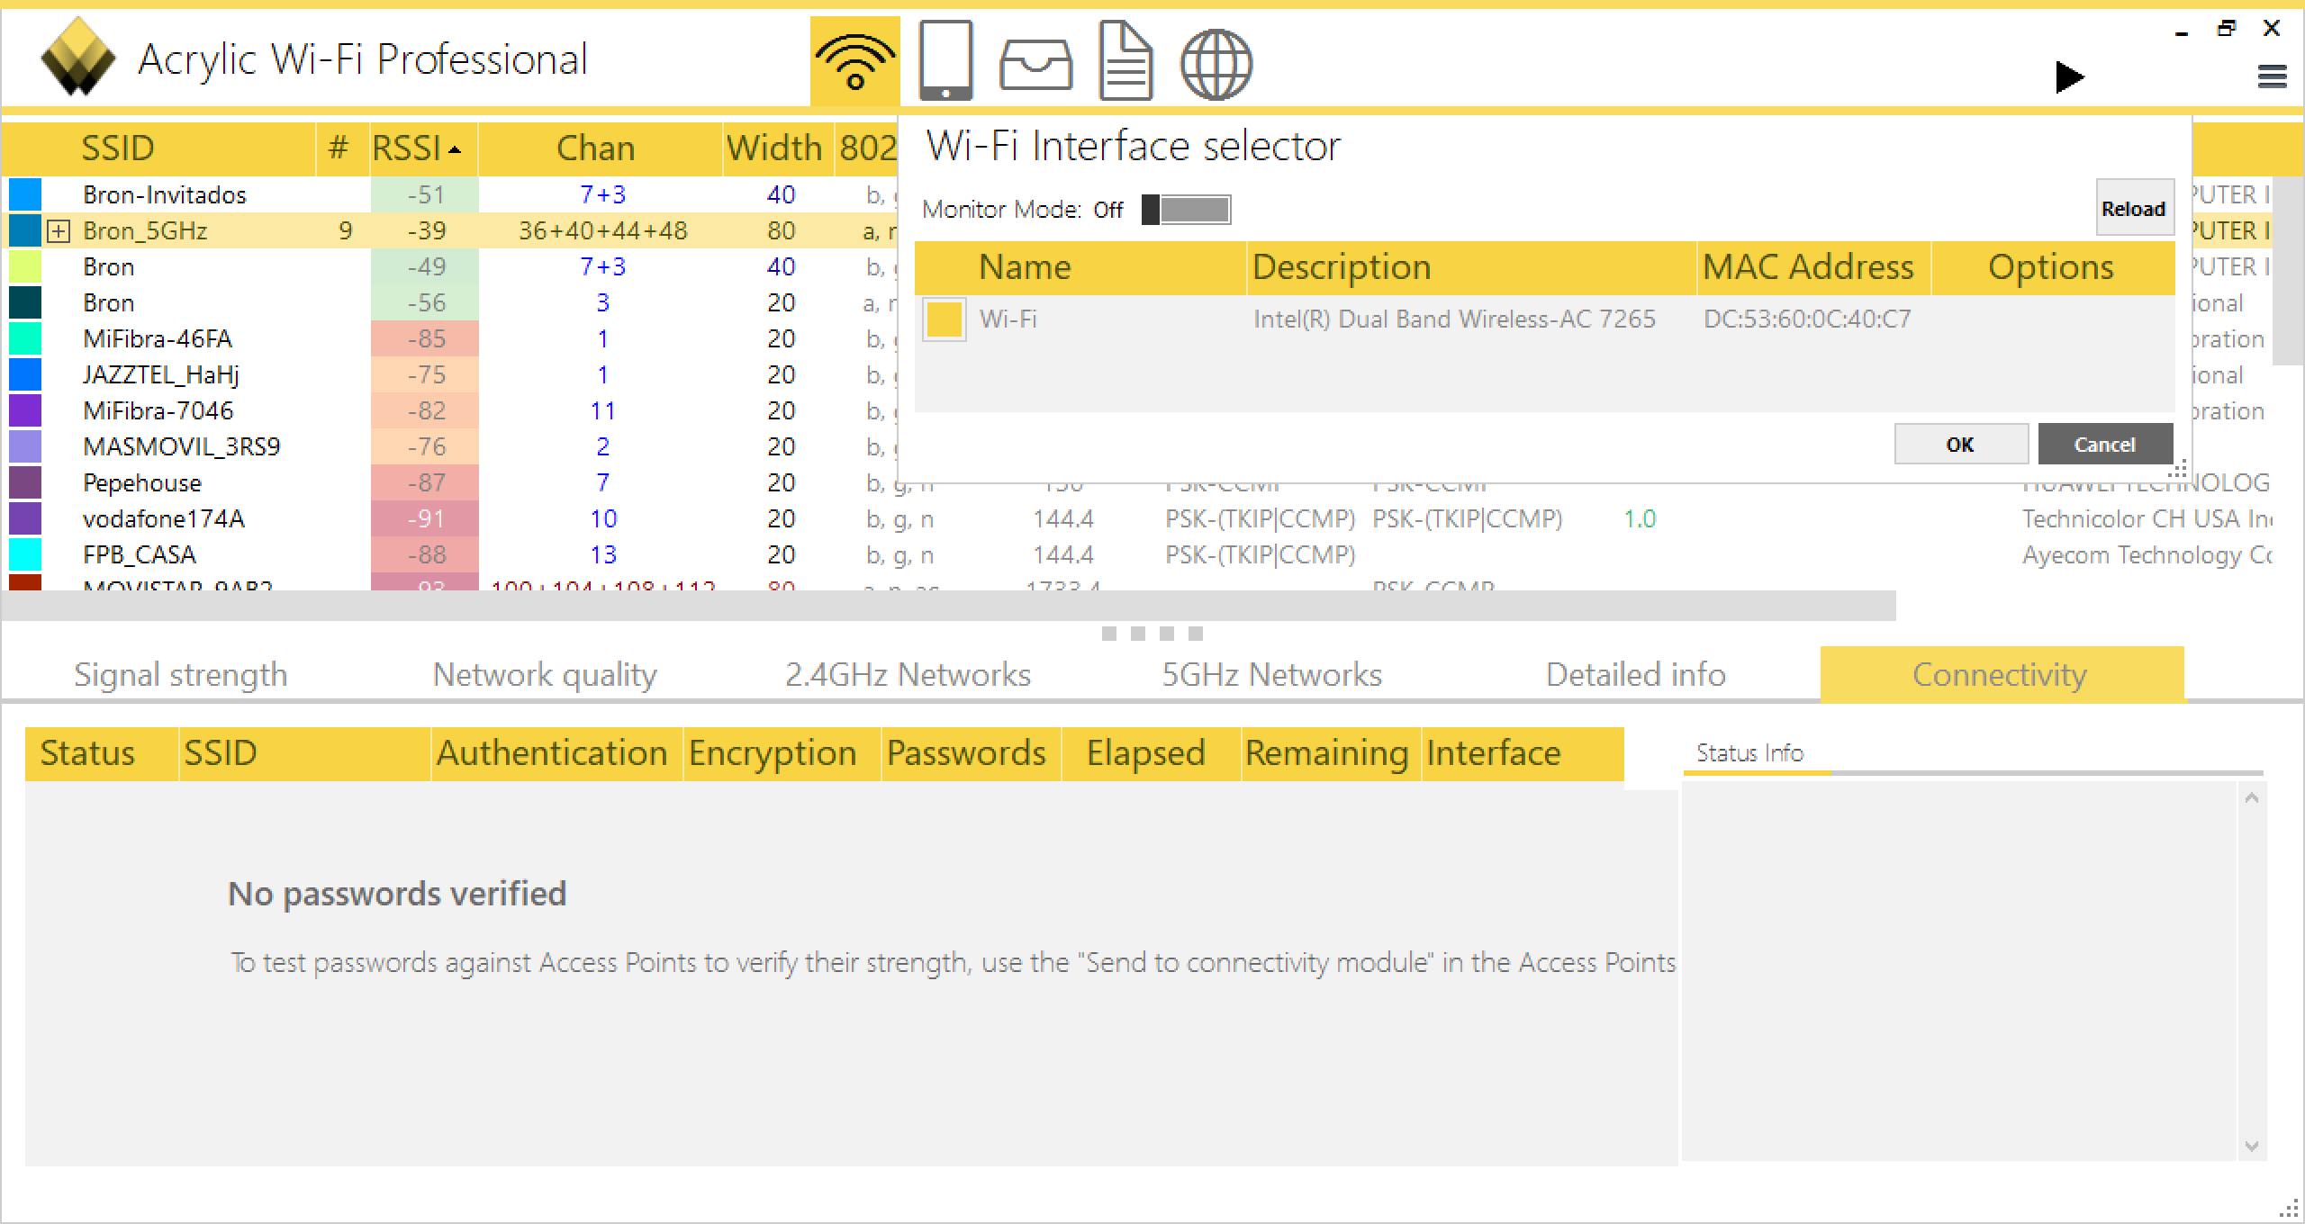Click the Reload button
The width and height of the screenshot is (2305, 1224).
coord(2133,209)
